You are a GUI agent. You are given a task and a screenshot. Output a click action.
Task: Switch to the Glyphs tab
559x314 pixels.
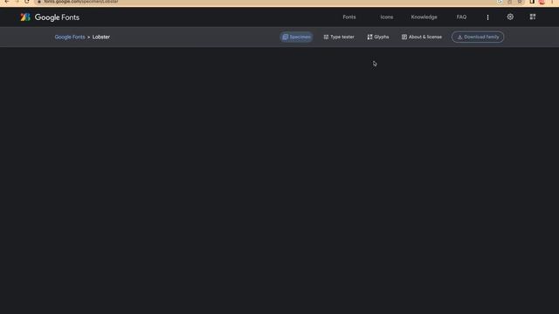pyautogui.click(x=378, y=37)
